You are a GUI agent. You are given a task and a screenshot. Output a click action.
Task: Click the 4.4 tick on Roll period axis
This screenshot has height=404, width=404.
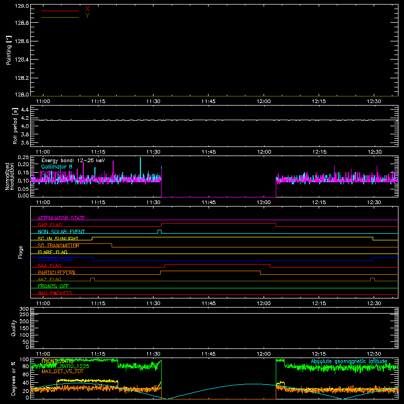coord(25,110)
